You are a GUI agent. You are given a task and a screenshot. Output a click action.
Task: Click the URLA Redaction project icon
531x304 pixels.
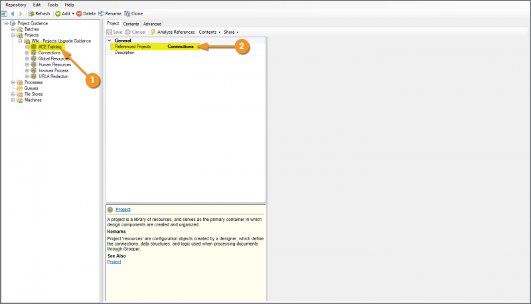click(34, 76)
